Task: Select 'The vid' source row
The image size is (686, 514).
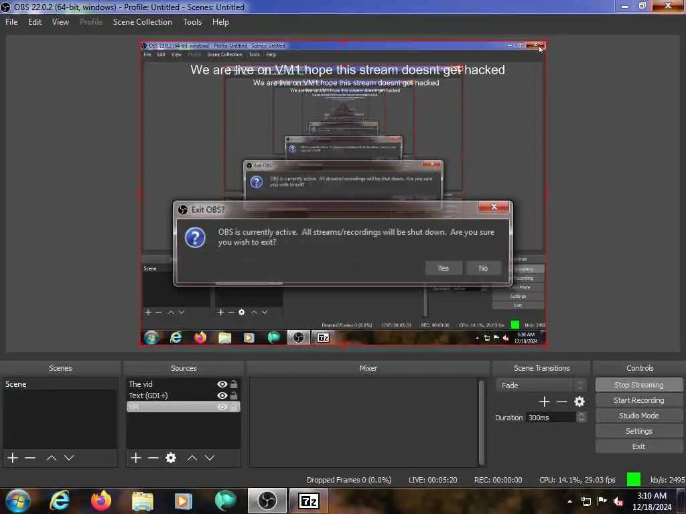Action: [184, 383]
